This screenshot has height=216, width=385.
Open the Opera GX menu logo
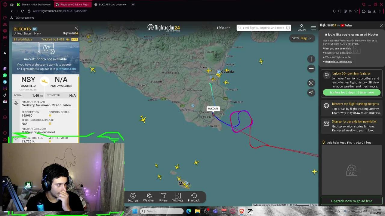[x=5, y=4]
